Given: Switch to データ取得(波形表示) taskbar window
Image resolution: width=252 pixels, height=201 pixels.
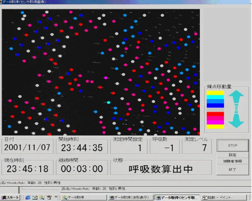Looking at the screenshot, I should pyautogui.click(x=130, y=197).
